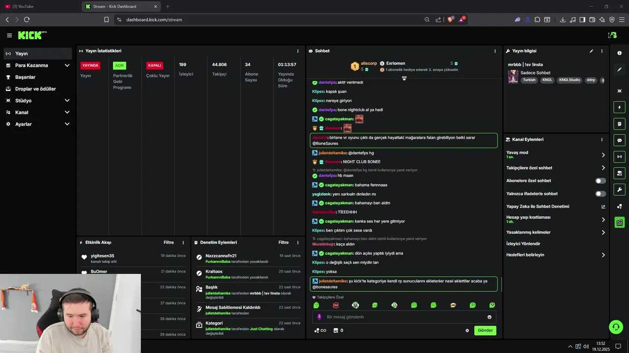Image resolution: width=629 pixels, height=353 pixels.
Task: Open Kanal Eylemleri three-dot menu
Action: click(x=602, y=140)
